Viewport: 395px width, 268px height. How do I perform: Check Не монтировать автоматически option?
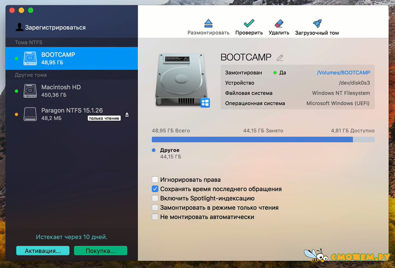coord(155,217)
